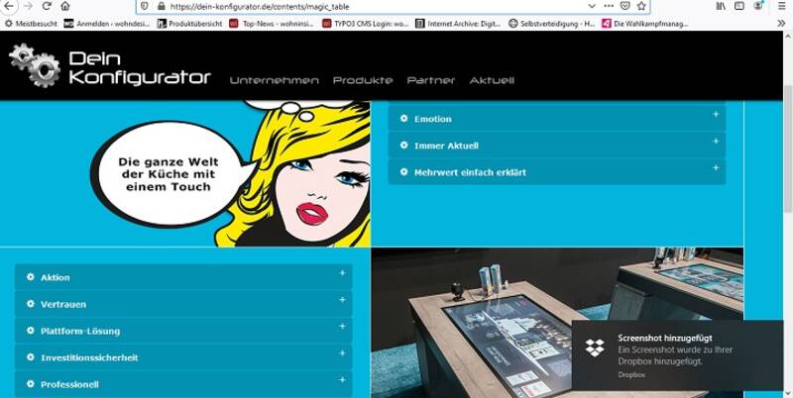Viewport: 793px width, 398px height.
Task: Click the scrollbar down arrow
Action: click(x=787, y=393)
